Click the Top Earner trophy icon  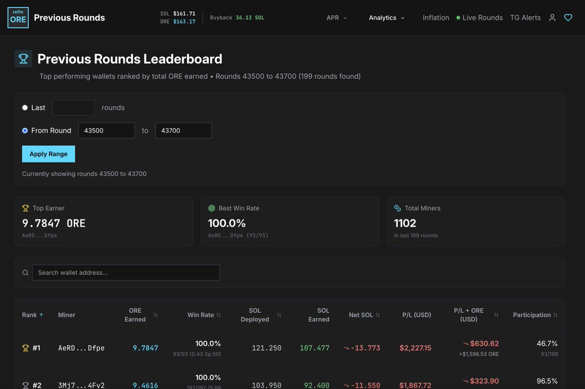[26, 208]
